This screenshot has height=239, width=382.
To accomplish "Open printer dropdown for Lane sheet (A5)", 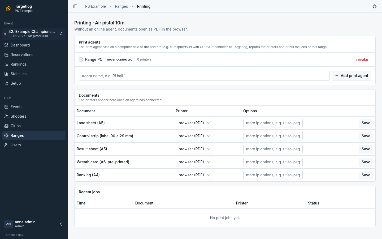I will (194, 123).
